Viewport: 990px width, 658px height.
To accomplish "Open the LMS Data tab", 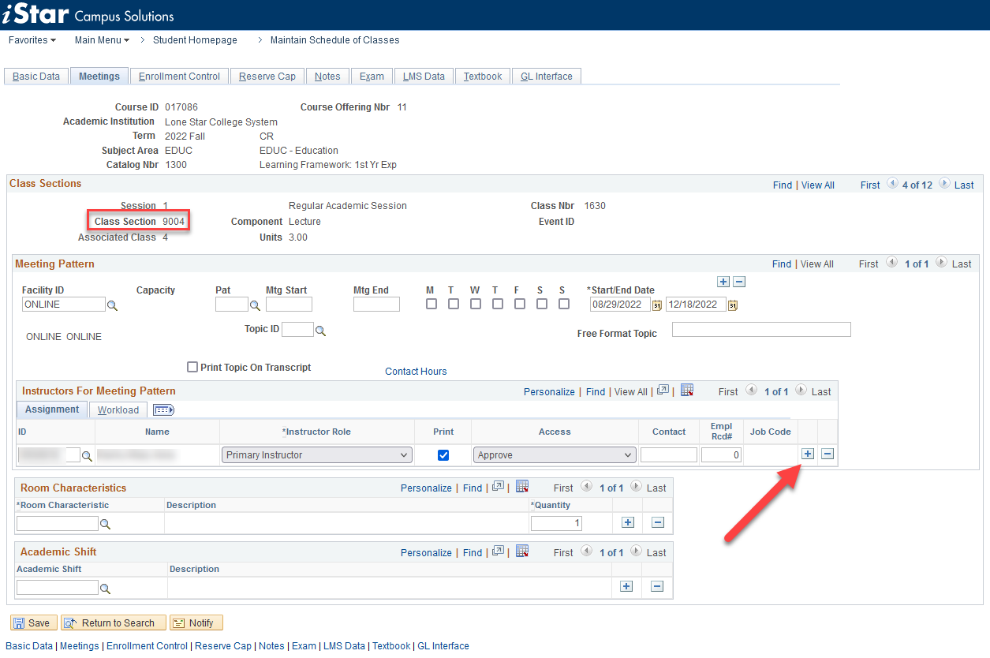I will point(424,77).
